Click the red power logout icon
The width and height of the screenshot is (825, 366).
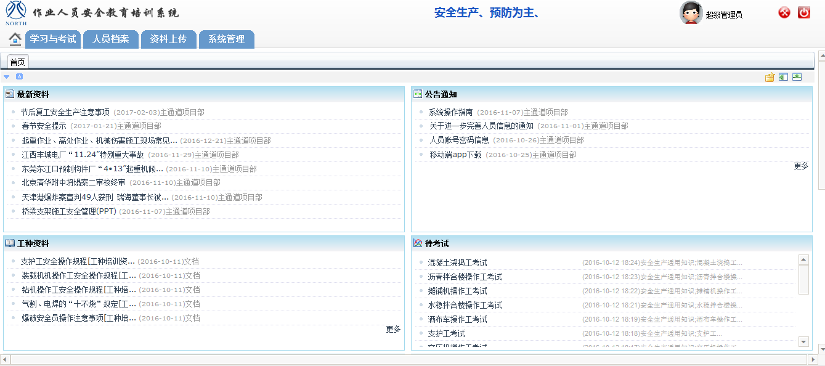click(804, 12)
